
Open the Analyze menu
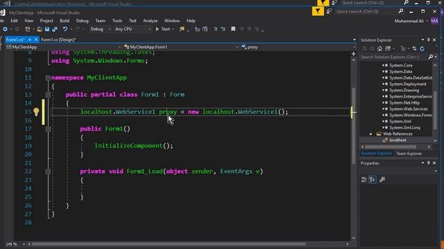point(150,21)
